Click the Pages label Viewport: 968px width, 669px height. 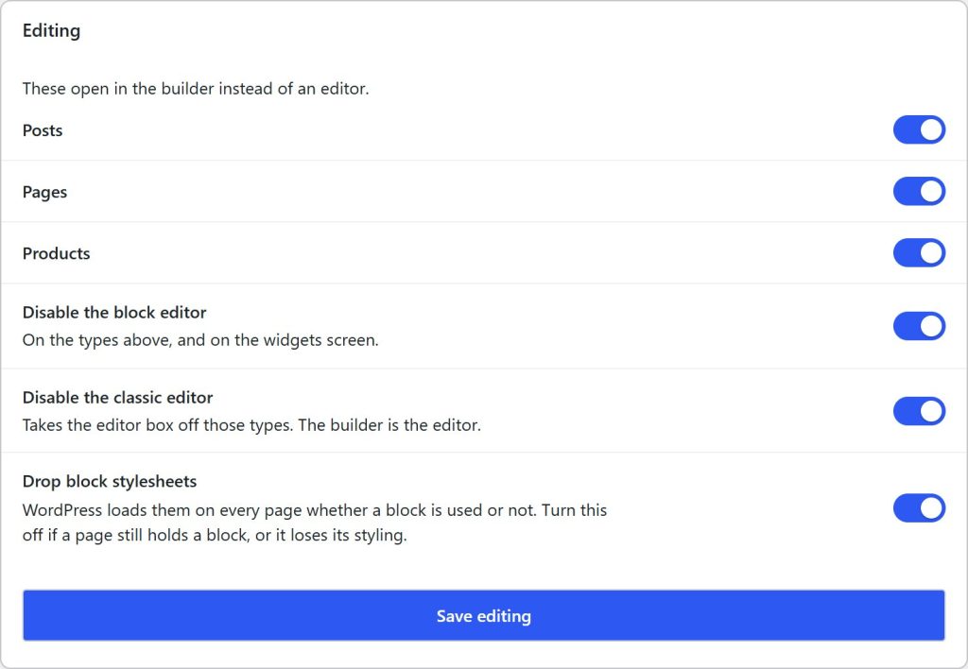[x=44, y=192]
